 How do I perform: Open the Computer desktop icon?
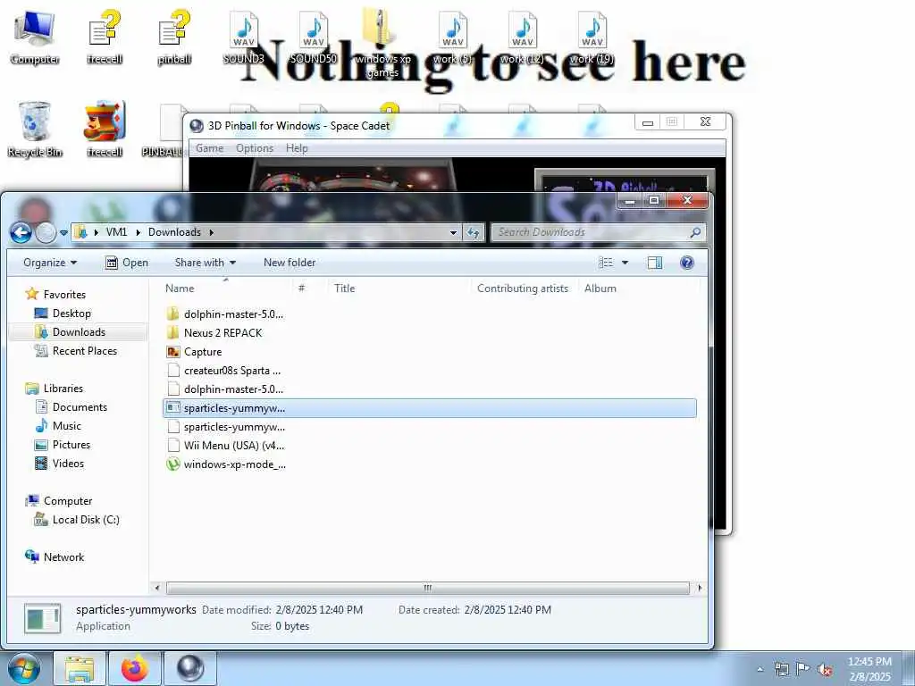(x=35, y=36)
